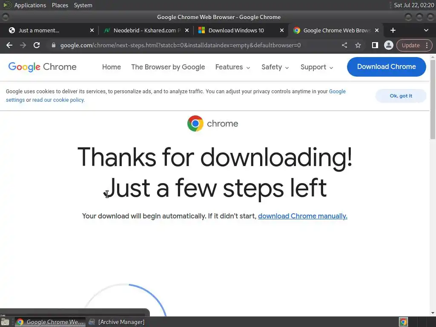Open Chrome's three-dot menu

point(427,45)
